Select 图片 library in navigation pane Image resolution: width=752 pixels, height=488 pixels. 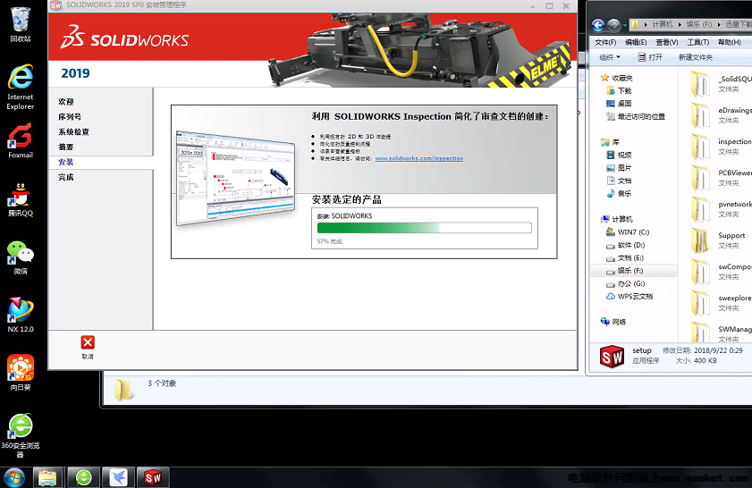tap(619, 168)
